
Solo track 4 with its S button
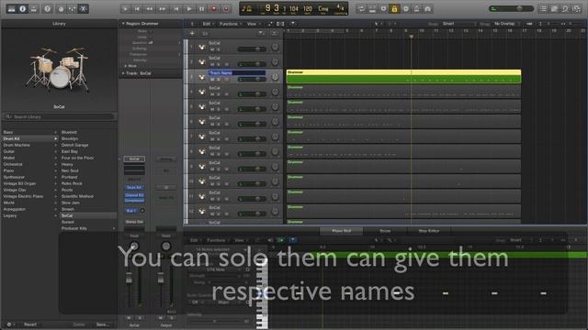[x=219, y=94]
